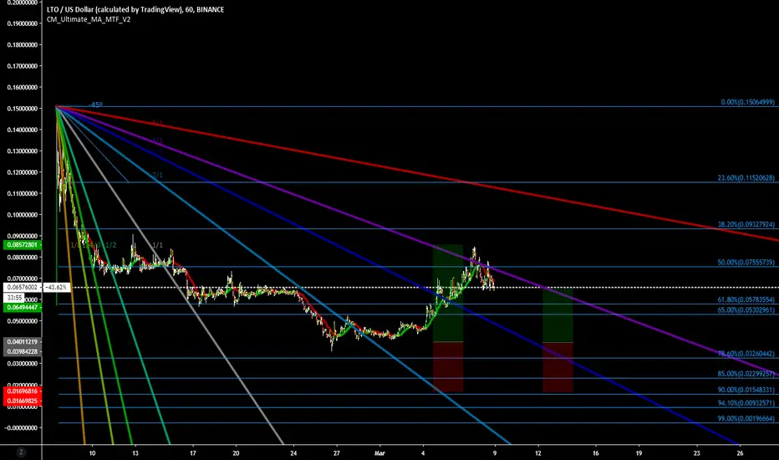Click the 2/1 Gann fan label

157,175
